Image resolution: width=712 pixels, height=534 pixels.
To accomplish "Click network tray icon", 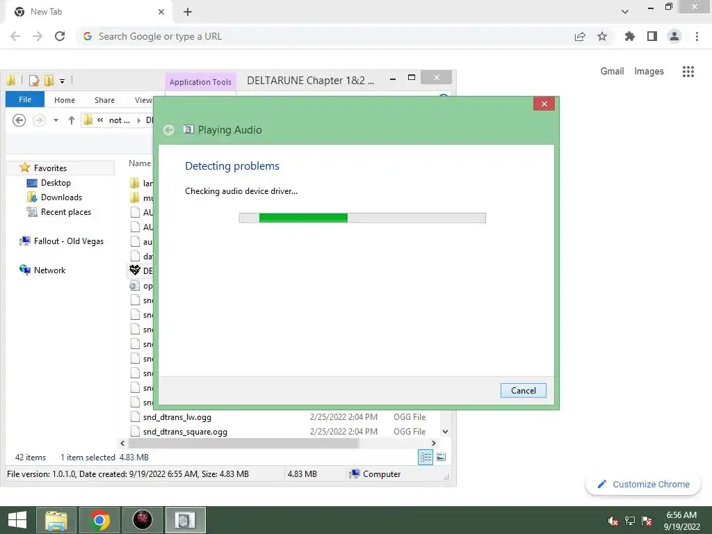I will [x=630, y=521].
